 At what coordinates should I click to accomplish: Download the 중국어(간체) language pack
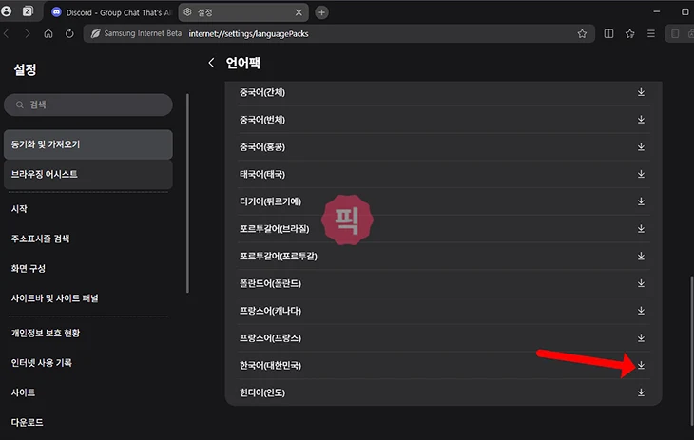(641, 92)
